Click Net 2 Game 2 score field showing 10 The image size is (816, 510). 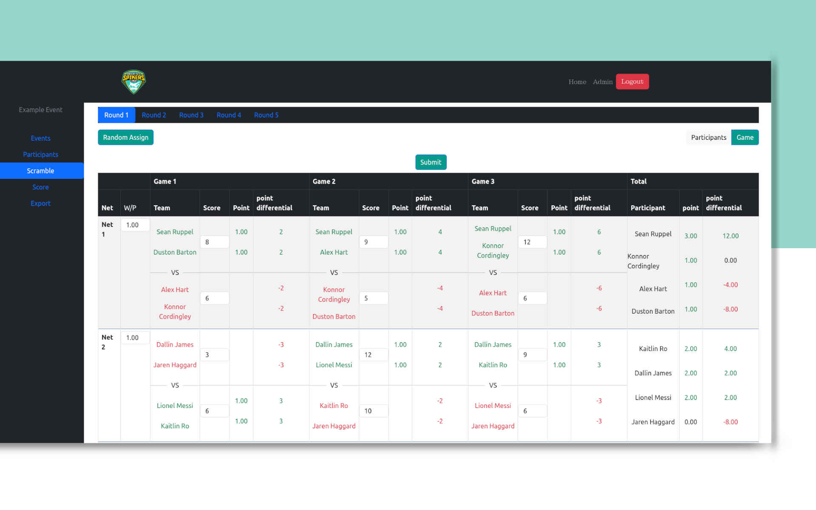pos(374,411)
